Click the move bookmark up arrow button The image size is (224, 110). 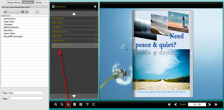[14, 12]
